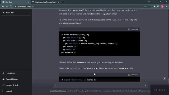Minimize the browser window

[x=155, y=2]
